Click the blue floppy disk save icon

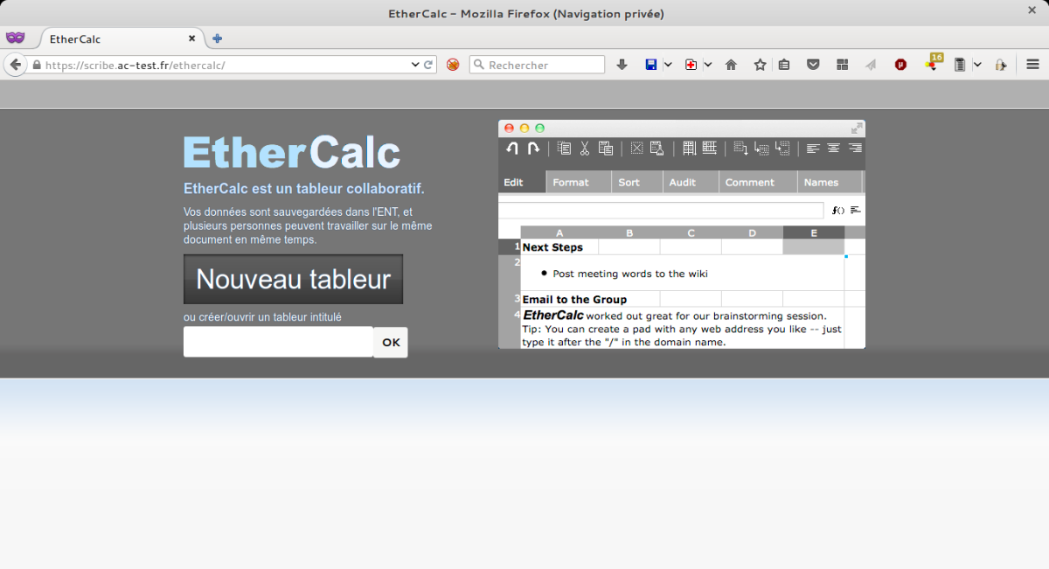click(651, 65)
